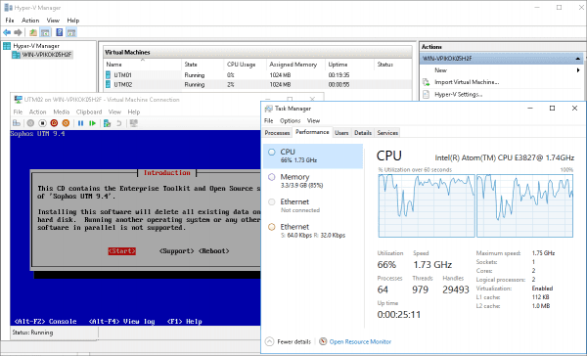Click the blue Help question mark toolbar icon
Image resolution: width=587 pixels, height=356 pixels.
pos(59,32)
